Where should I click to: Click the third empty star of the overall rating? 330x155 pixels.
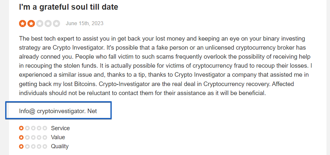[x=39, y=24]
